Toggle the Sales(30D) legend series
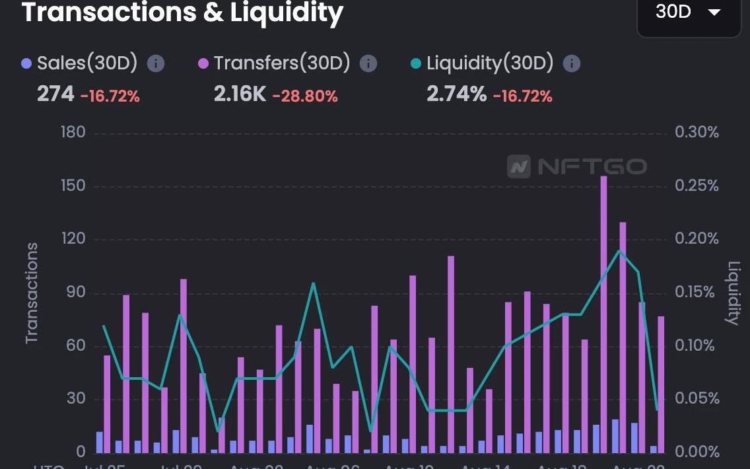The height and width of the screenshot is (469, 750). (x=87, y=63)
